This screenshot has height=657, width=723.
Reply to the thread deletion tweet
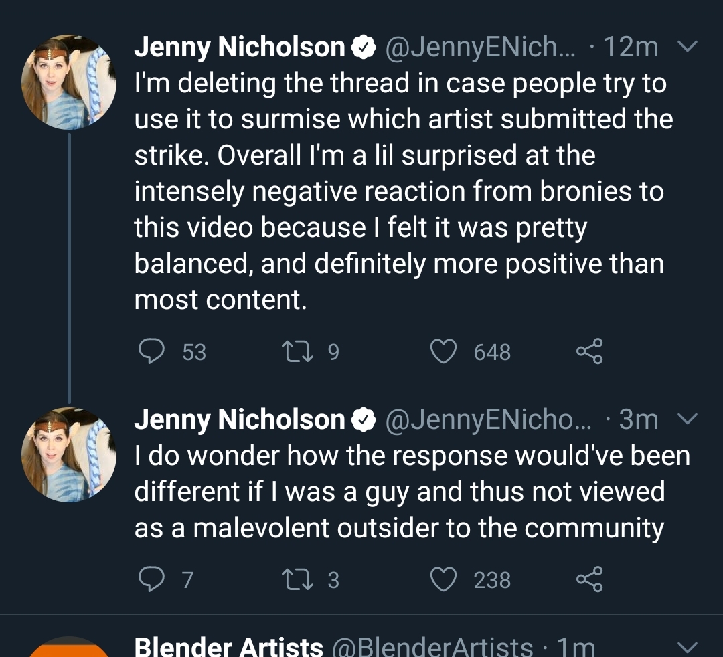(x=153, y=351)
